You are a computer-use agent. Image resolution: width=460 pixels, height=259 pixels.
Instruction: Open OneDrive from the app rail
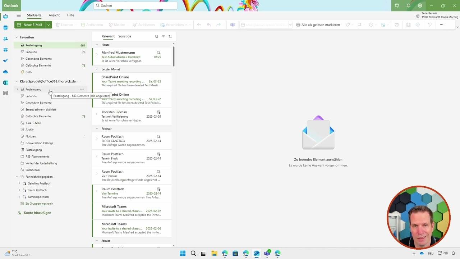pos(5,72)
